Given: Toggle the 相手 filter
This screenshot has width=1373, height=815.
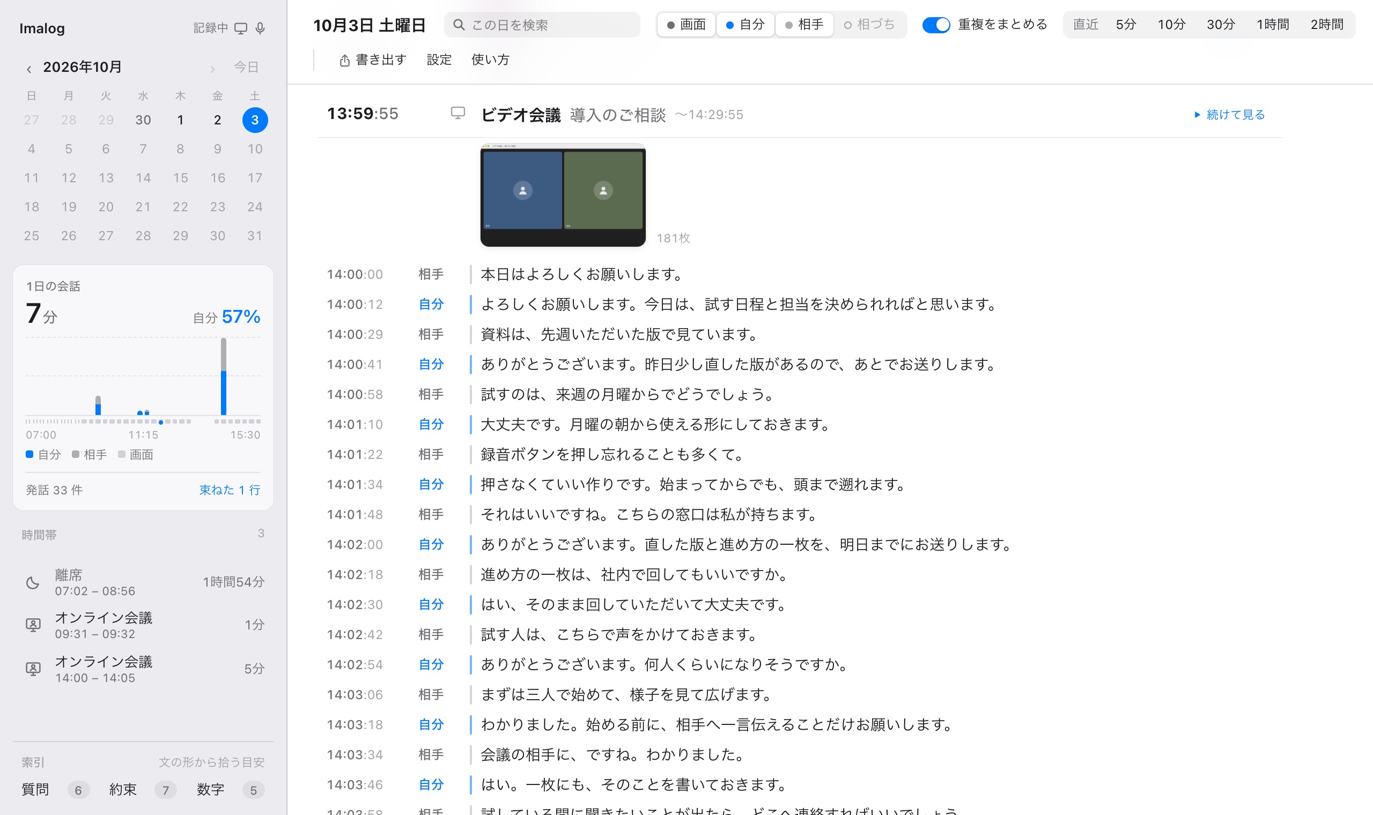Looking at the screenshot, I should 804,25.
